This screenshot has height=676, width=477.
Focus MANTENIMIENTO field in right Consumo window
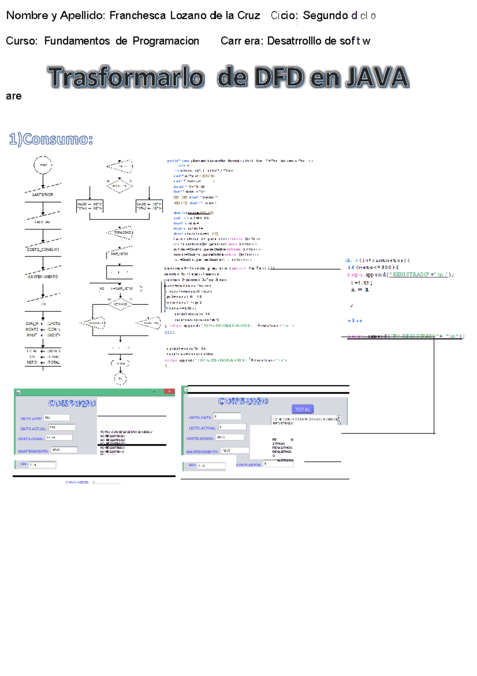pos(235,451)
